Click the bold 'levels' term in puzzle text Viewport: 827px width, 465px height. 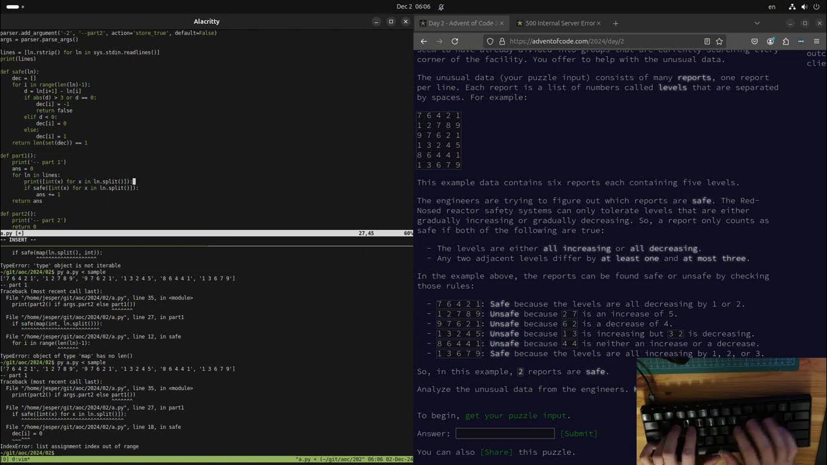pyautogui.click(x=673, y=87)
